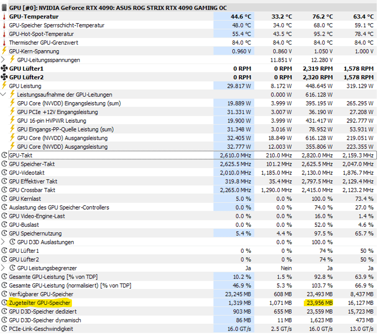Image resolution: width=379 pixels, height=334 pixels.
Task: Click the clock icon of GPU D3D-Speicher dynamisch
Action: (4, 320)
